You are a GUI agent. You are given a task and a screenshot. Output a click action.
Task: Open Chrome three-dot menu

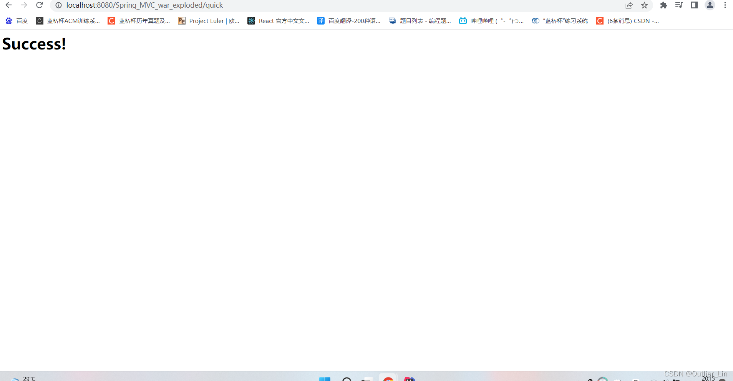pos(725,5)
